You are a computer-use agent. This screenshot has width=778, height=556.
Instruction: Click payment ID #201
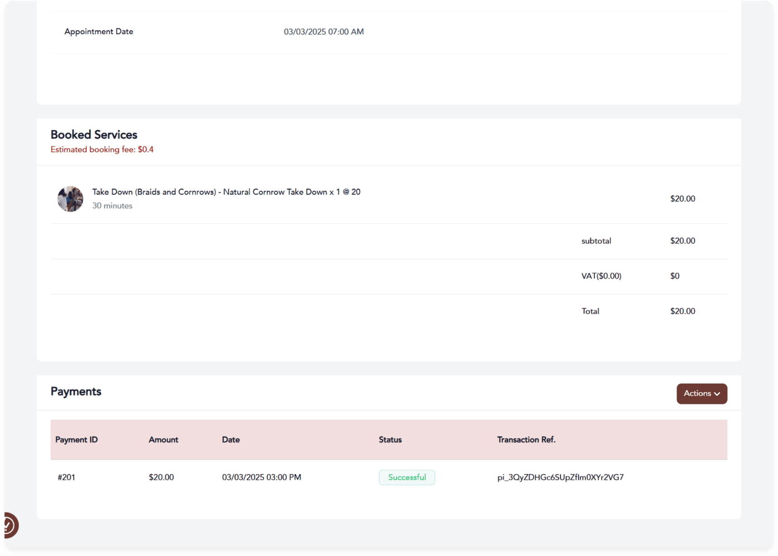66,477
